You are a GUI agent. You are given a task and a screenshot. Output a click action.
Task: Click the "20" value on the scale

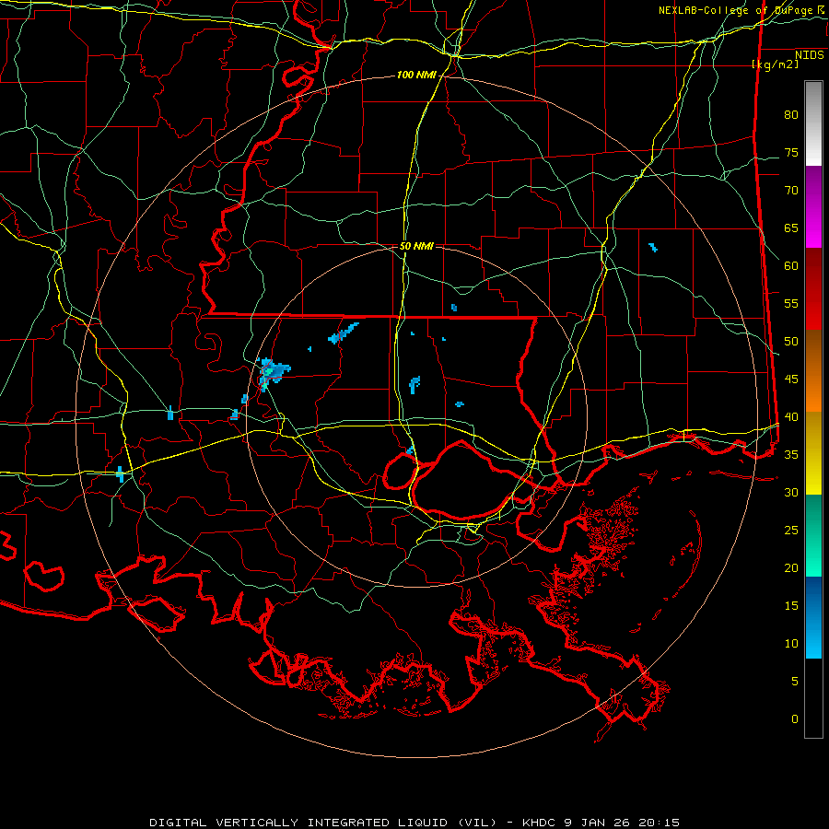[x=791, y=567]
